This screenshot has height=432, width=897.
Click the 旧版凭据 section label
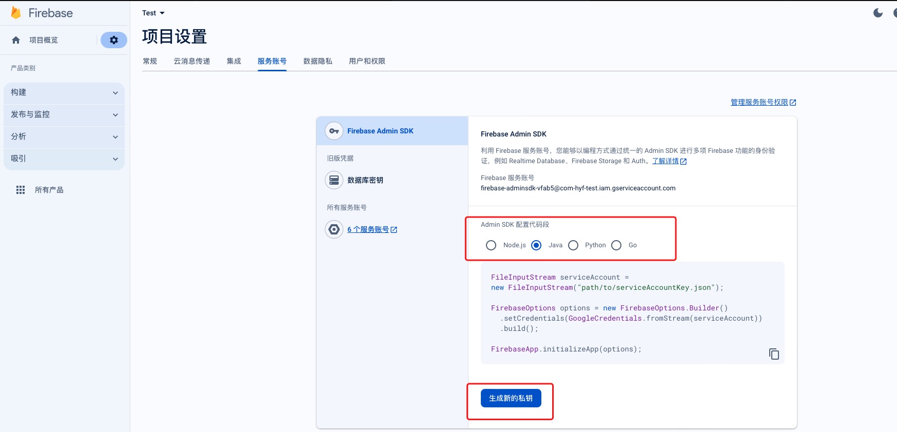(x=340, y=159)
